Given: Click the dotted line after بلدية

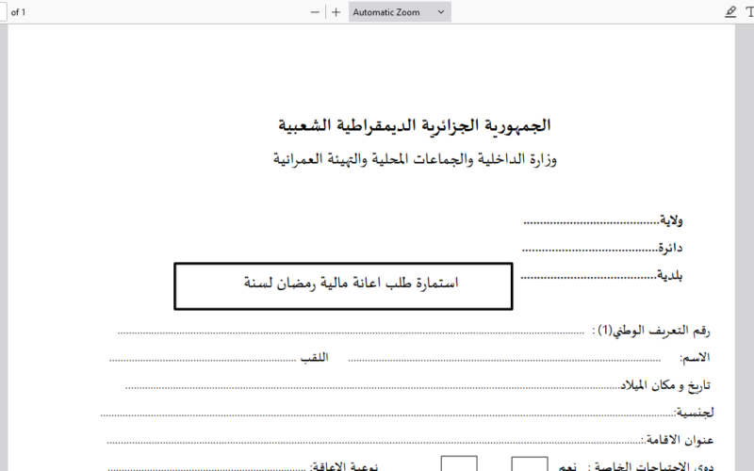Looking at the screenshot, I should coord(589,278).
